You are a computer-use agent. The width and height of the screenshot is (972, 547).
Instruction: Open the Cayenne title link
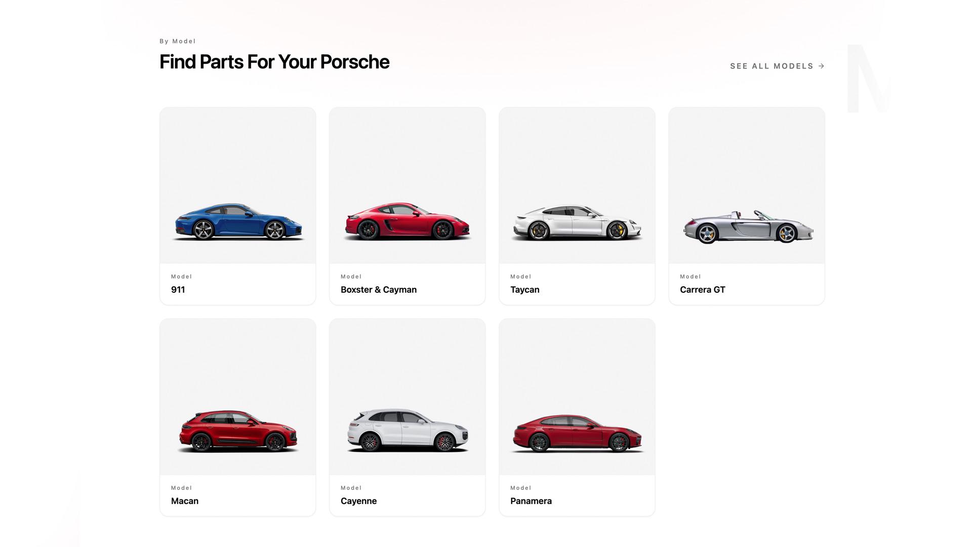coord(359,501)
